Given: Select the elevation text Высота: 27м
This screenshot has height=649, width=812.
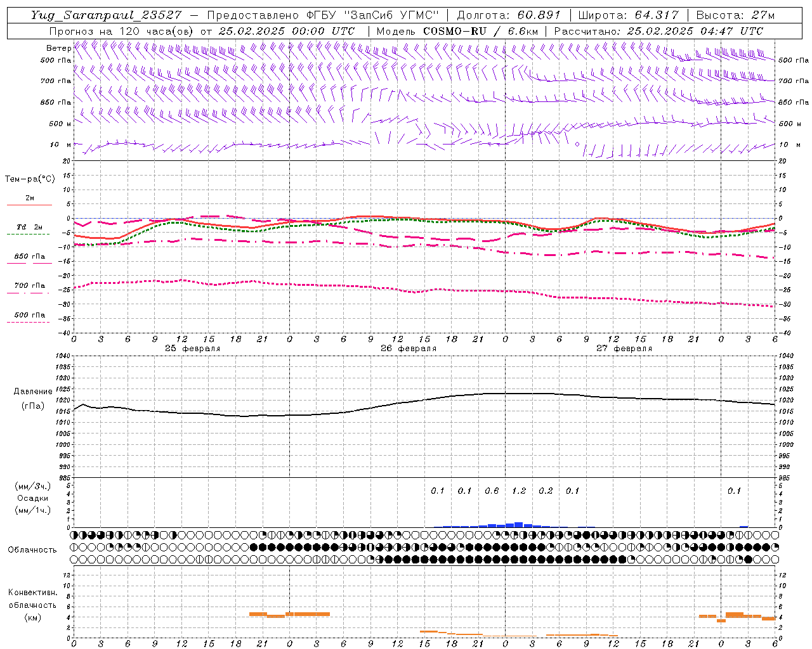Looking at the screenshot, I should click(x=735, y=15).
